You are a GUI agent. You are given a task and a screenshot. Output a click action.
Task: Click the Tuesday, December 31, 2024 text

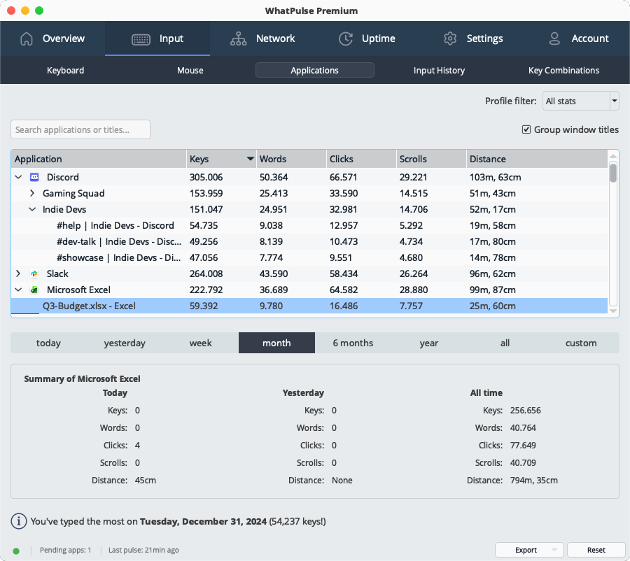tap(203, 521)
